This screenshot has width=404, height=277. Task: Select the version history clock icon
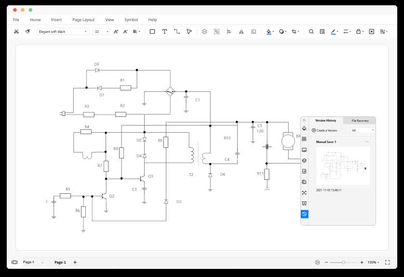point(304,214)
